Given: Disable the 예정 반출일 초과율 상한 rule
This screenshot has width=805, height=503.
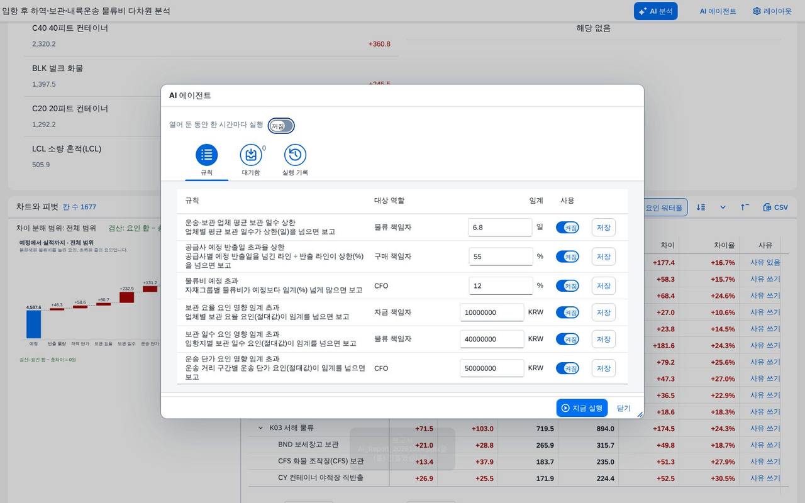Looking at the screenshot, I should pyautogui.click(x=567, y=257).
